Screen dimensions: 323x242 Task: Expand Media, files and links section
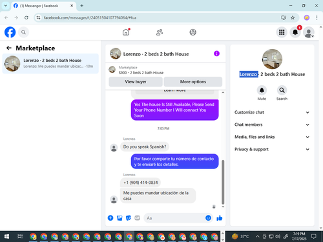coord(272,137)
